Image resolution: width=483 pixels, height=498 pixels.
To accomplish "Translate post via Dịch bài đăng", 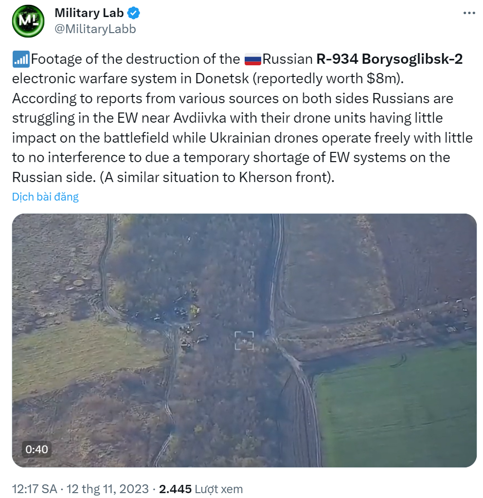I will pyautogui.click(x=45, y=197).
